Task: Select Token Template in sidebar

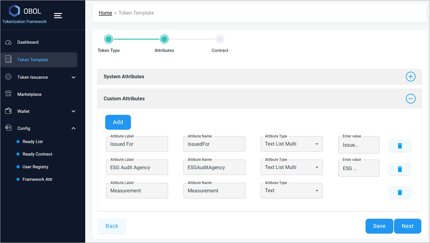Action: point(39,60)
